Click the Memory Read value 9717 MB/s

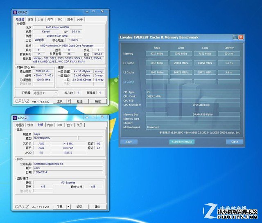157,54
